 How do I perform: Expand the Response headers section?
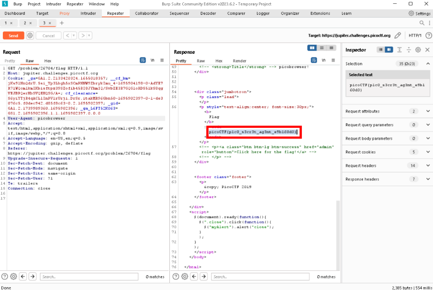point(428,179)
